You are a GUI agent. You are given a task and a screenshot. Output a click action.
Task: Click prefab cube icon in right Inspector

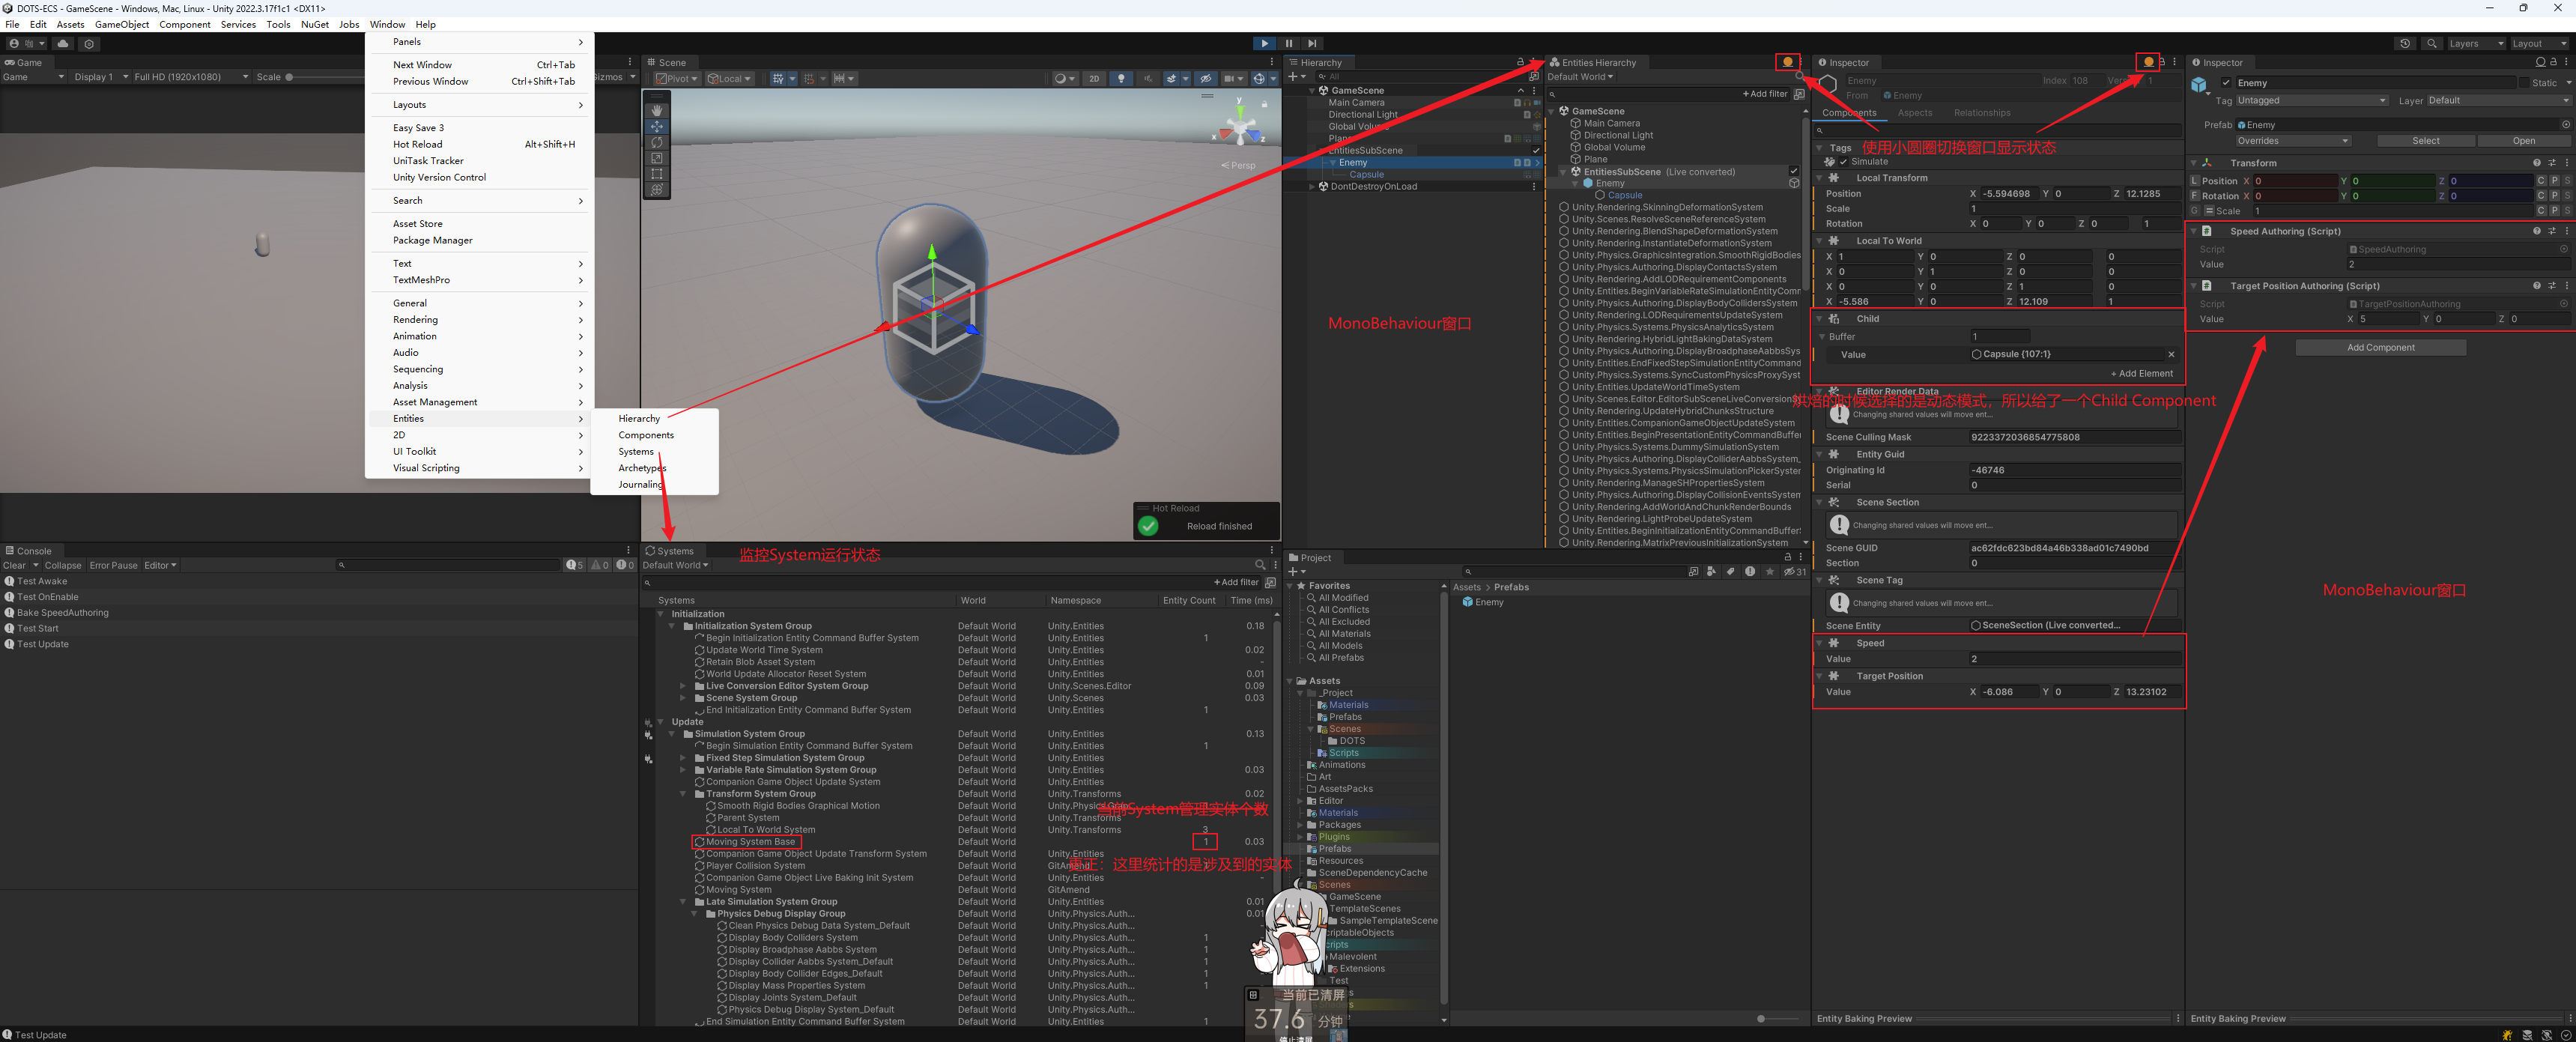point(2200,86)
